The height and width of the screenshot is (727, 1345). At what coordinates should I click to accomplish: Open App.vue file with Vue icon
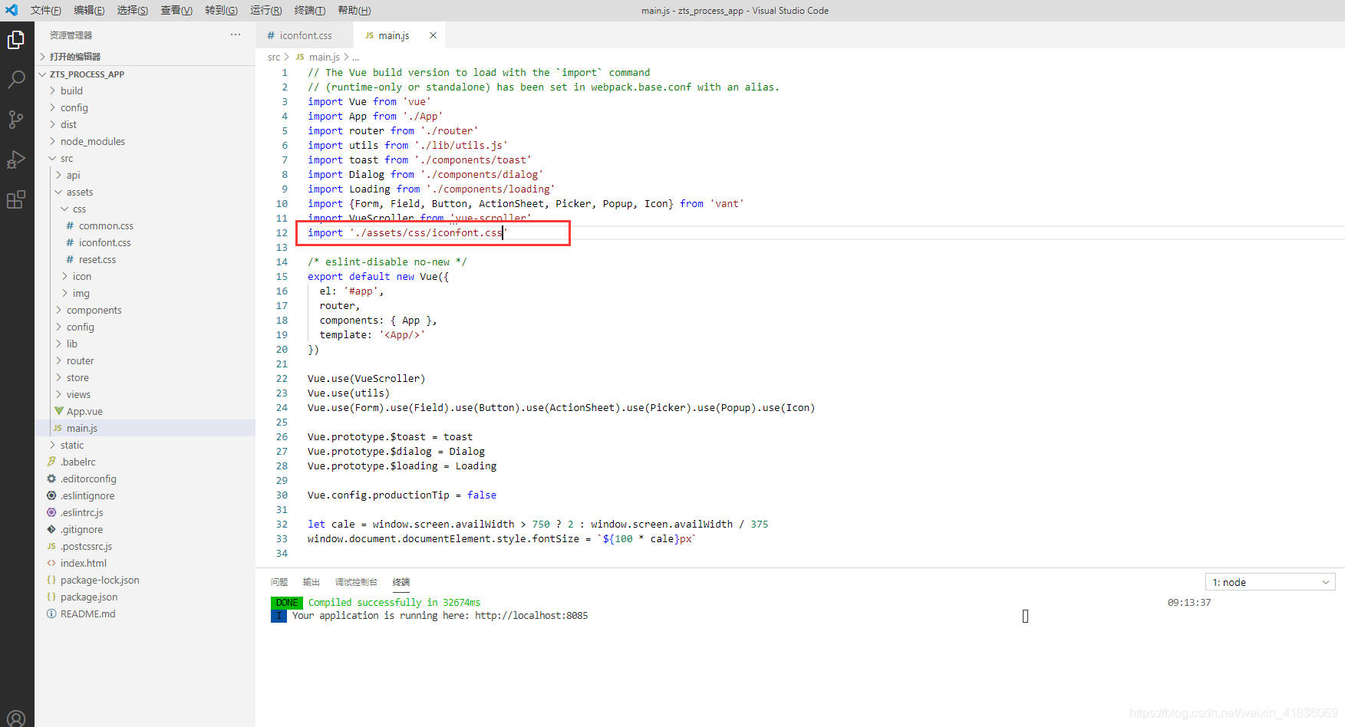[84, 411]
